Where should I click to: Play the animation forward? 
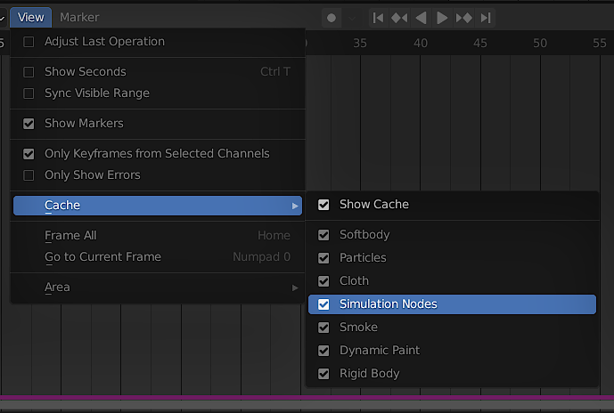(442, 18)
